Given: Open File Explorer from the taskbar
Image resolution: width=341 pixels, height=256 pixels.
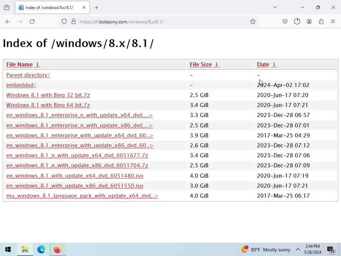Looking at the screenshot, I should click(x=25, y=249).
